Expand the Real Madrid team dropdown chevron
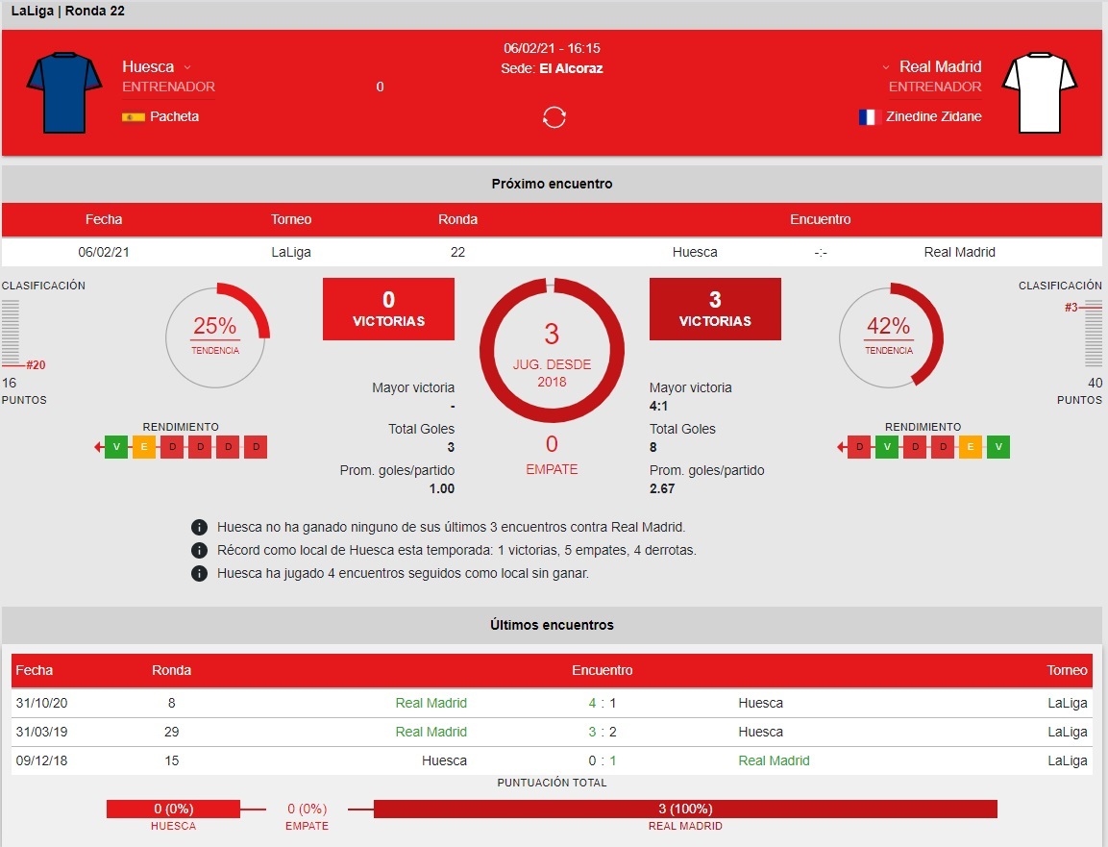Image resolution: width=1108 pixels, height=847 pixels. pos(885,67)
